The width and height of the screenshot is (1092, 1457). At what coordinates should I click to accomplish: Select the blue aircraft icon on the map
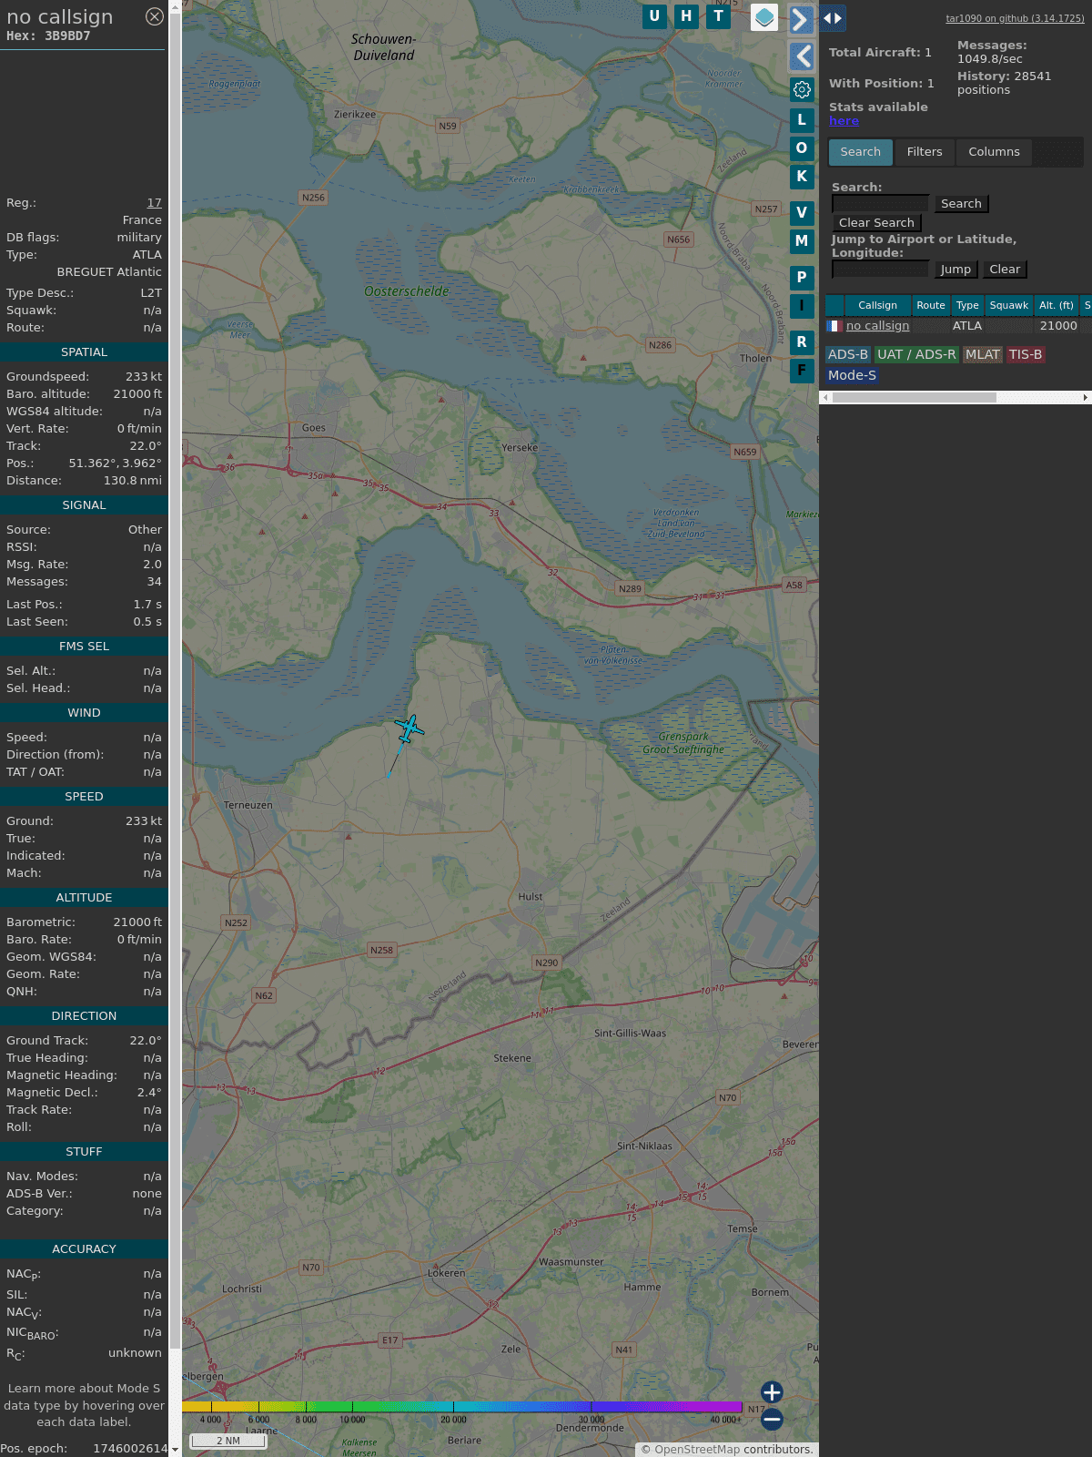click(409, 728)
